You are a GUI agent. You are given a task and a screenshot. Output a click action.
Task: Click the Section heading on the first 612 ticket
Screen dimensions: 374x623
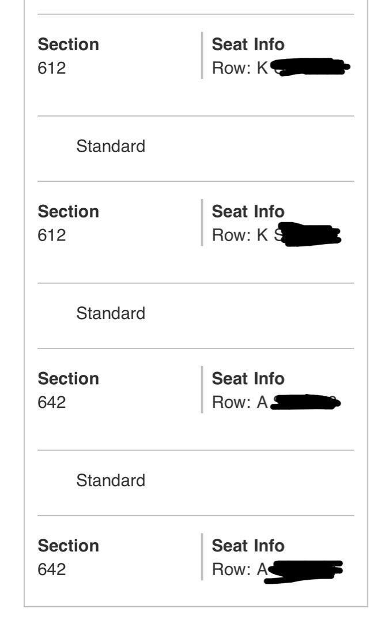point(68,44)
